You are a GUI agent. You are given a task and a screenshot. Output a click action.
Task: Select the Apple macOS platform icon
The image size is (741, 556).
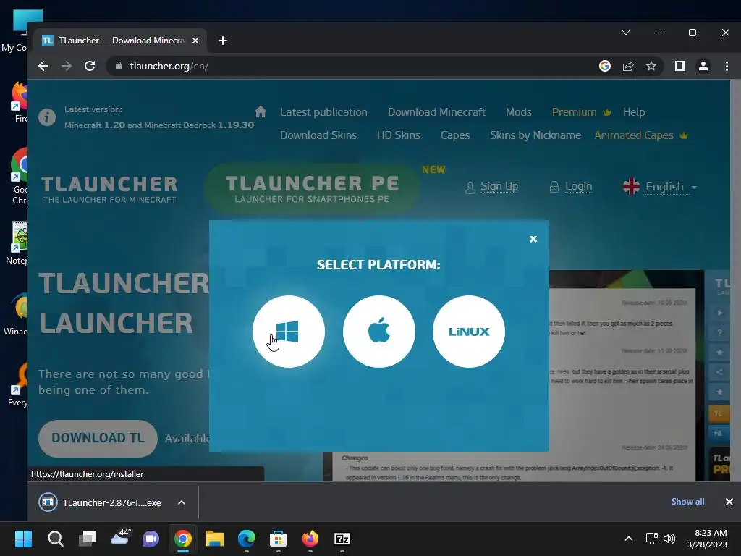click(378, 332)
